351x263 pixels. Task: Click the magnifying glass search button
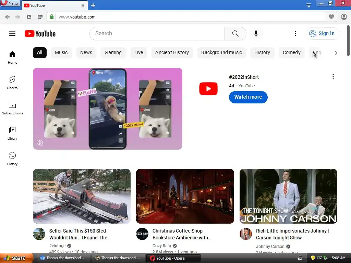click(235, 34)
